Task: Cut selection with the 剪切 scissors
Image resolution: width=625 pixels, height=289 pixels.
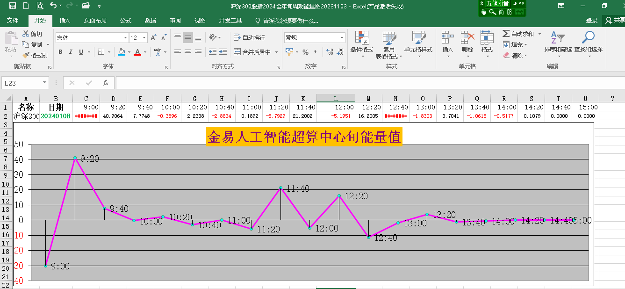Action: pos(32,34)
